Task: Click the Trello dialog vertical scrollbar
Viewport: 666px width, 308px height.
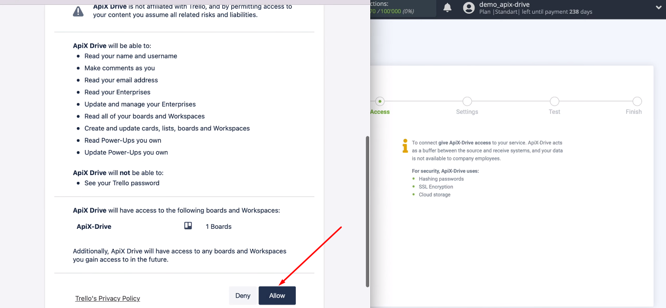Action: pyautogui.click(x=368, y=211)
